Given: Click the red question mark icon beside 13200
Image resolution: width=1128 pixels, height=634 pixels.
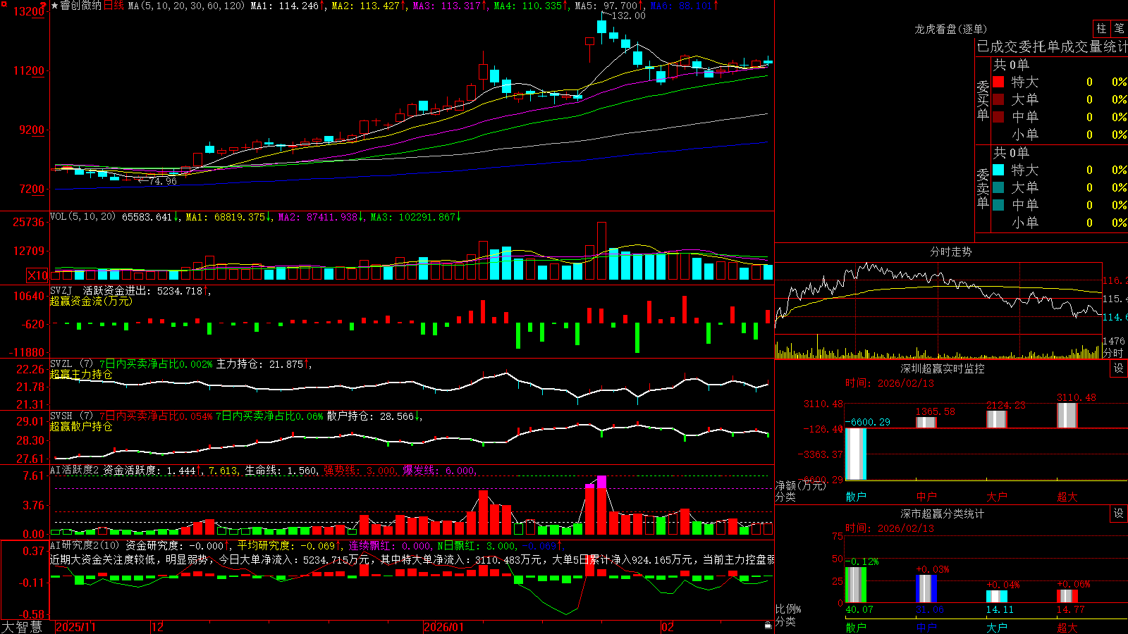Looking at the screenshot, I should 44,5.
